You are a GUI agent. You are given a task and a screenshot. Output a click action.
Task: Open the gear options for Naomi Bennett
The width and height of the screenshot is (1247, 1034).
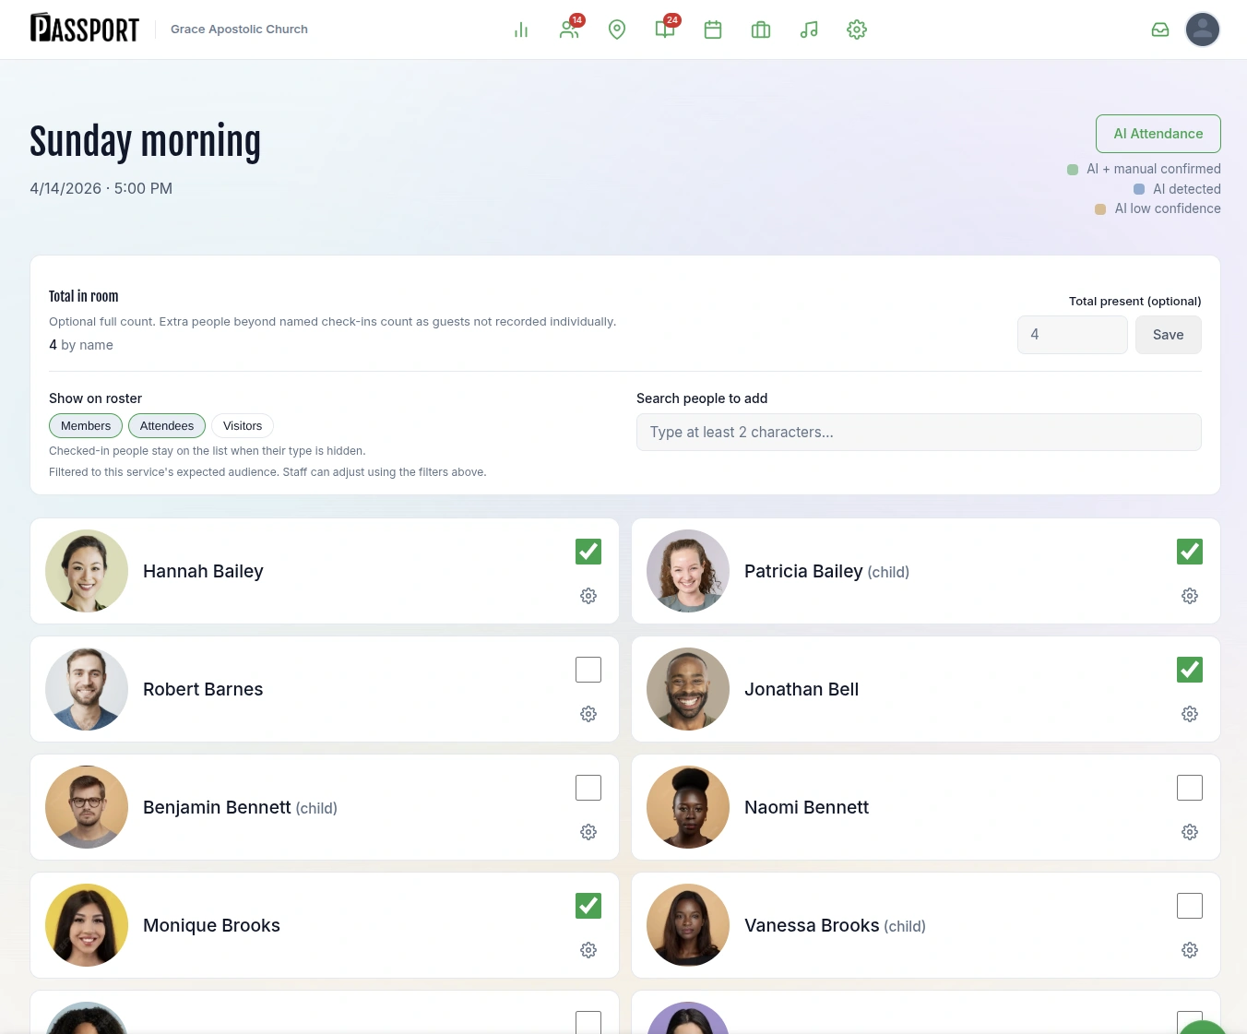(x=1190, y=832)
